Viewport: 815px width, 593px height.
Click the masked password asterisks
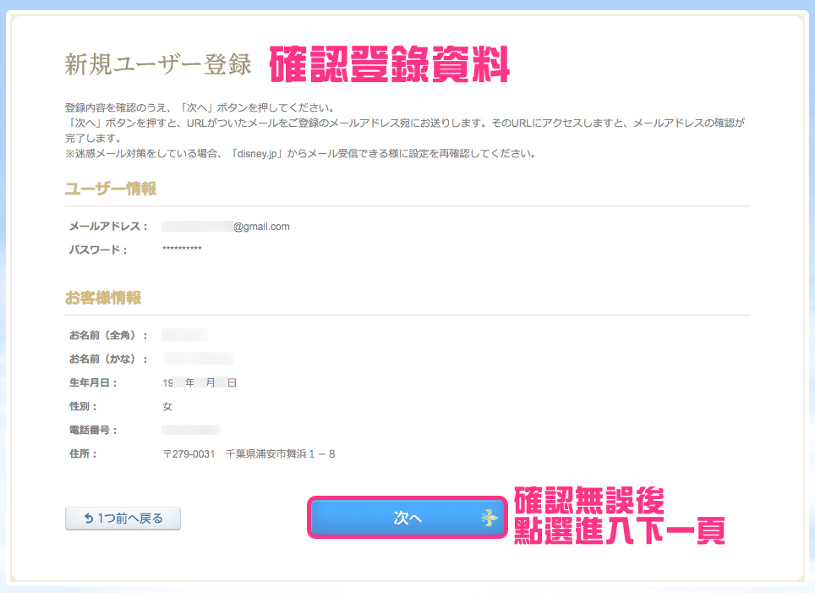click(182, 250)
